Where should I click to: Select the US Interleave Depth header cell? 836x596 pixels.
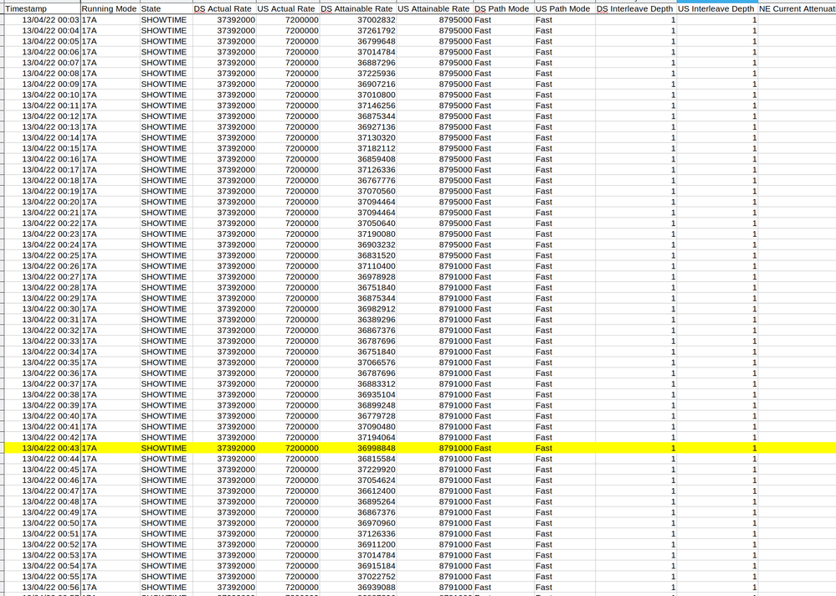tap(716, 8)
